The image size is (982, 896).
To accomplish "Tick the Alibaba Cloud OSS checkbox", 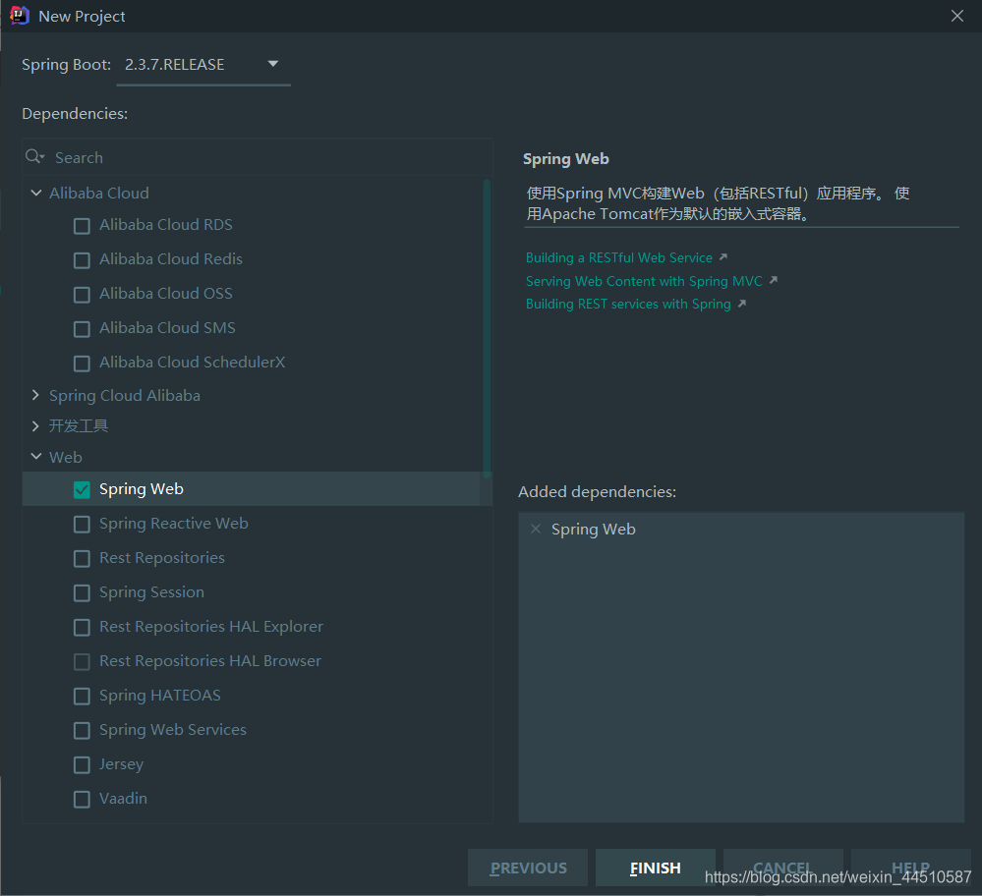I will pos(82,295).
